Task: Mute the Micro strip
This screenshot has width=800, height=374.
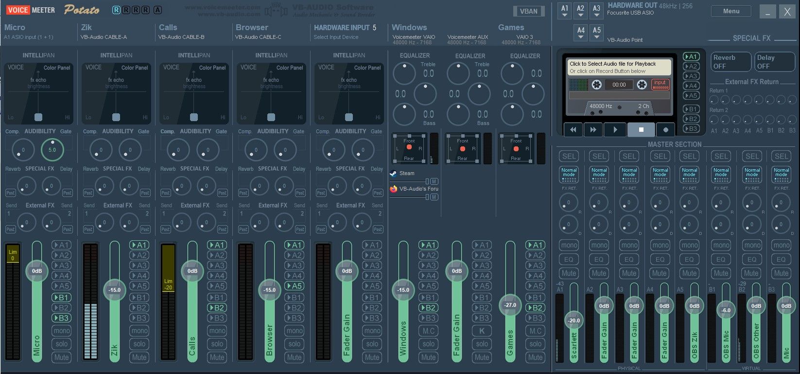Action: pos(62,357)
